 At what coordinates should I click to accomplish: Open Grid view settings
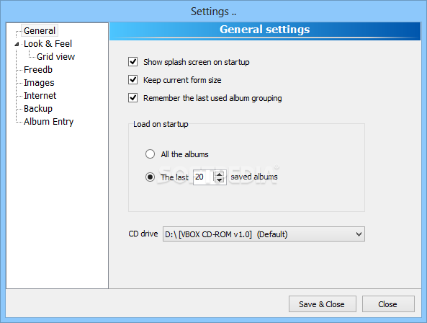click(x=55, y=57)
